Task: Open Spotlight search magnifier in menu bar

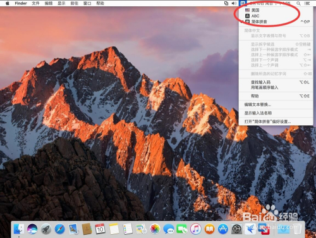Action: click(298, 3)
